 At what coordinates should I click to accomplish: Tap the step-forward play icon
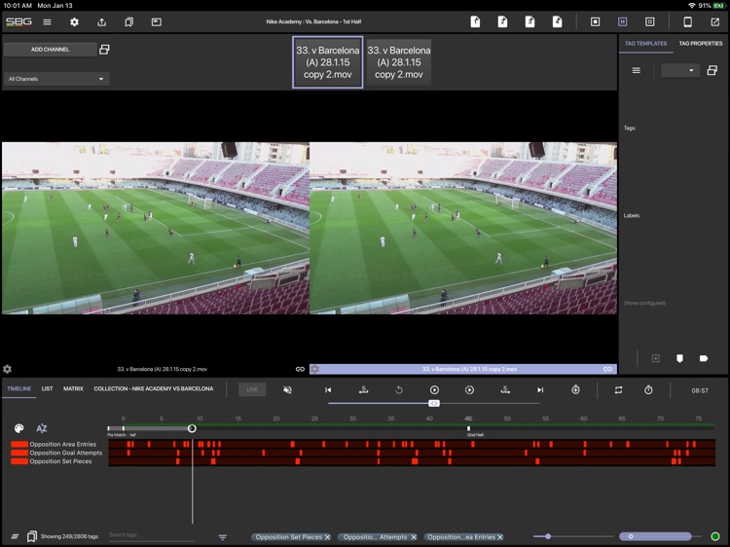point(469,389)
